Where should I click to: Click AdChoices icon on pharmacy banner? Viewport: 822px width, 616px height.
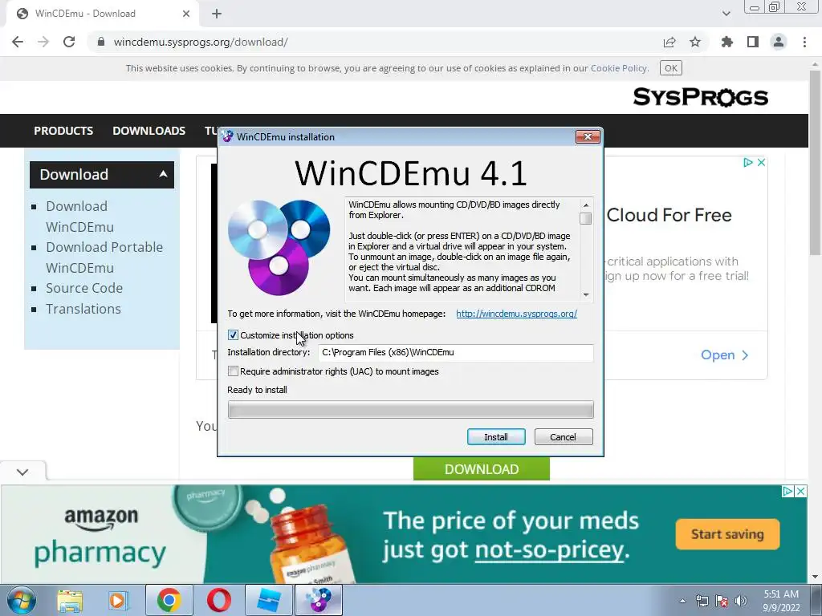[x=787, y=492]
